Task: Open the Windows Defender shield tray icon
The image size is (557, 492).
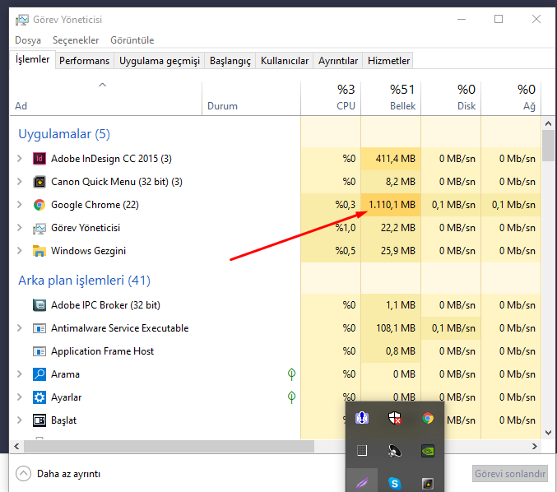Action: (x=395, y=418)
